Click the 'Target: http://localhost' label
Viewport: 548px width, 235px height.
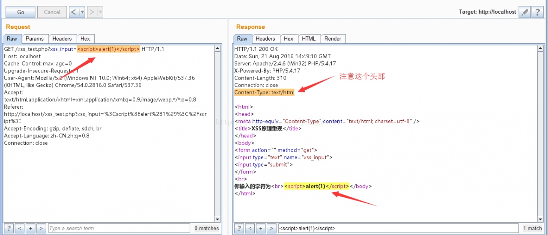click(x=488, y=12)
